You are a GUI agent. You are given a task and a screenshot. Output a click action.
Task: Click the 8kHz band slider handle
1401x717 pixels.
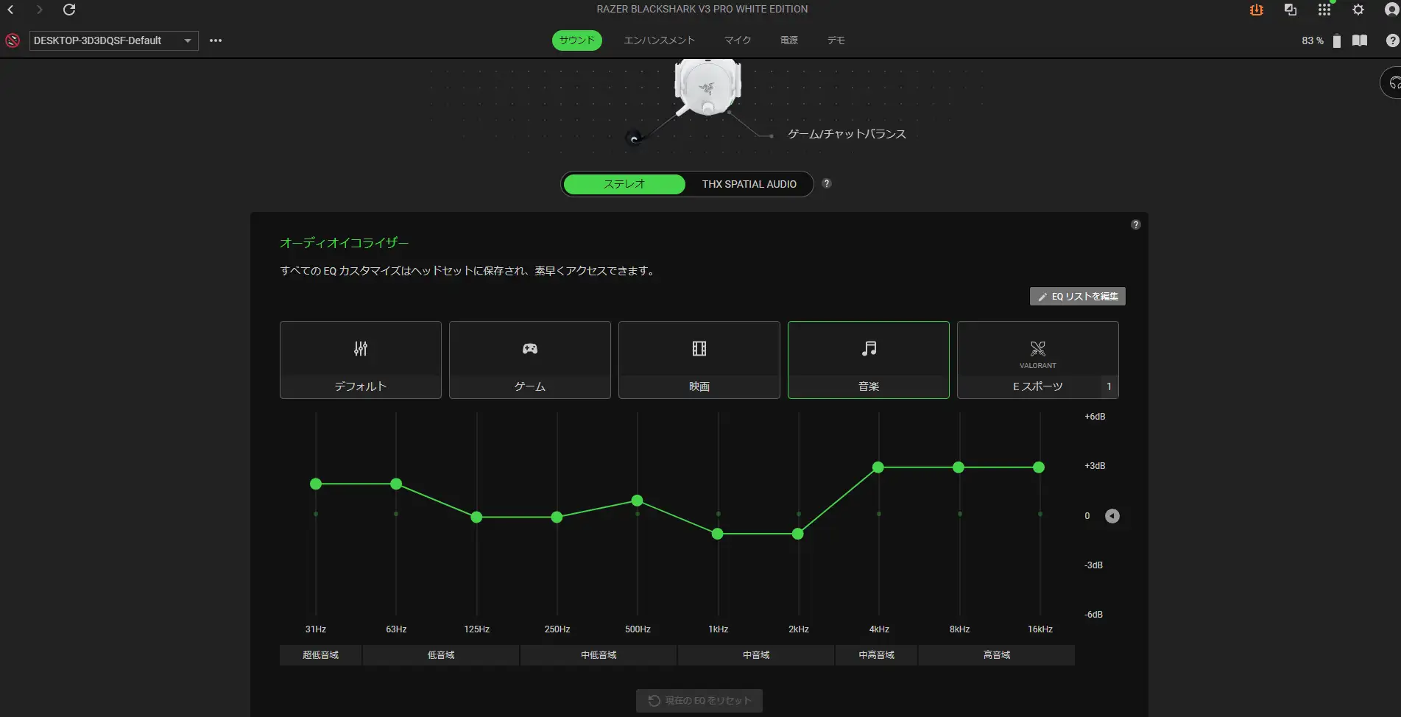tap(959, 467)
